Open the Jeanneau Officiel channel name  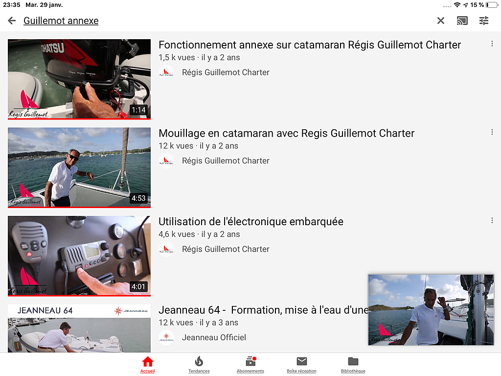click(x=214, y=338)
